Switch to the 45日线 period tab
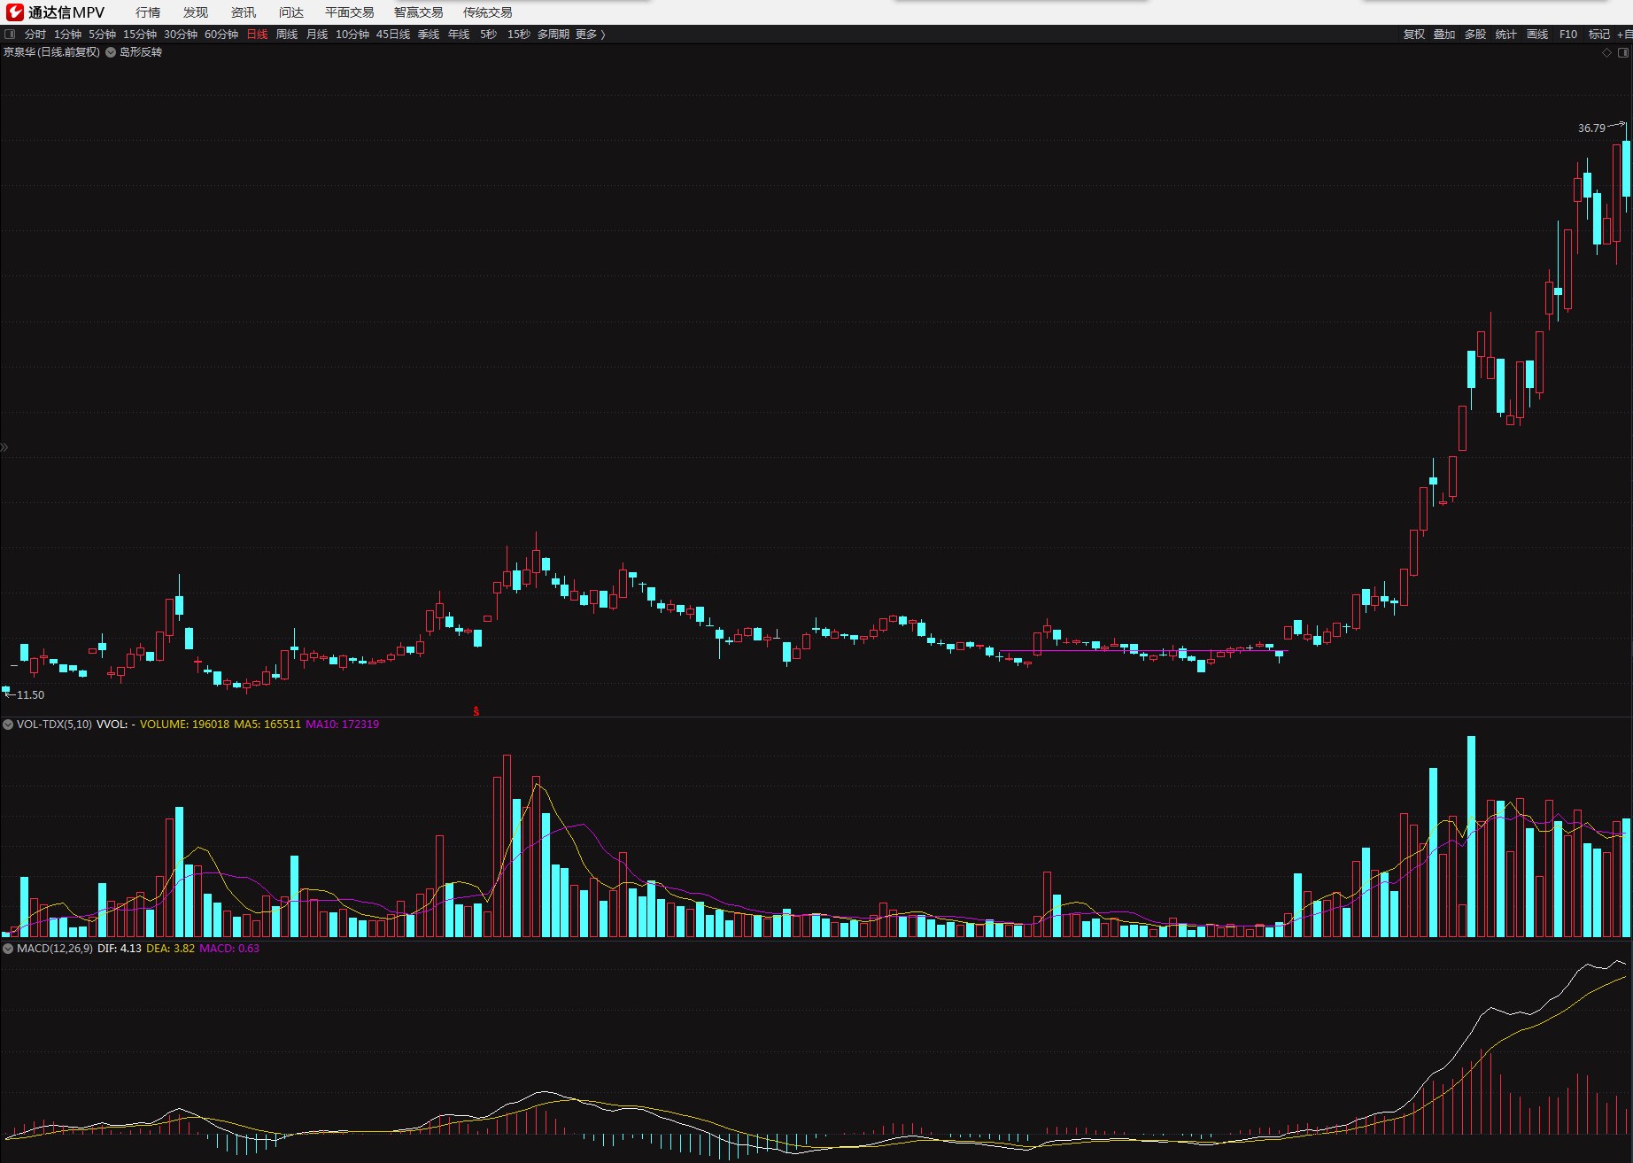The height and width of the screenshot is (1163, 1633). 393,35
